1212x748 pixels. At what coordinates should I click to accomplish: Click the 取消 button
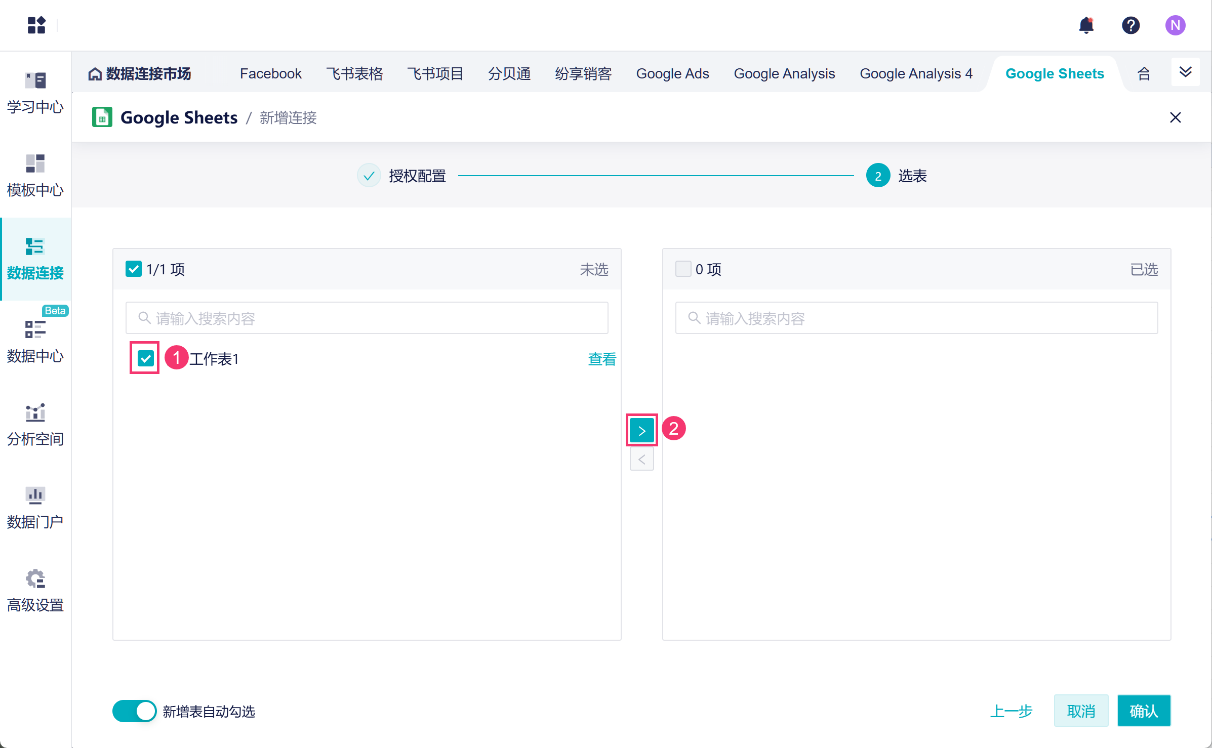[1081, 711]
